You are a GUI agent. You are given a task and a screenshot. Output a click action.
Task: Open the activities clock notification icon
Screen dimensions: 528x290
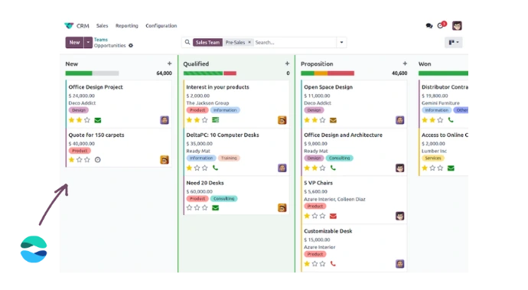[x=441, y=25]
